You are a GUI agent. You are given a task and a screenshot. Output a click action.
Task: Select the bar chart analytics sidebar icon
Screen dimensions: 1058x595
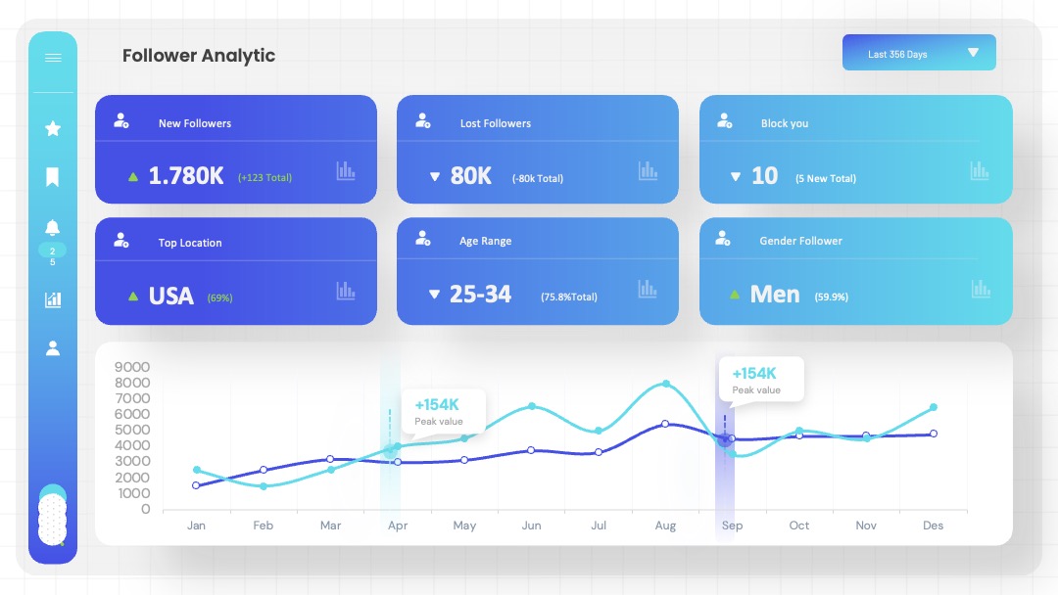coord(53,299)
